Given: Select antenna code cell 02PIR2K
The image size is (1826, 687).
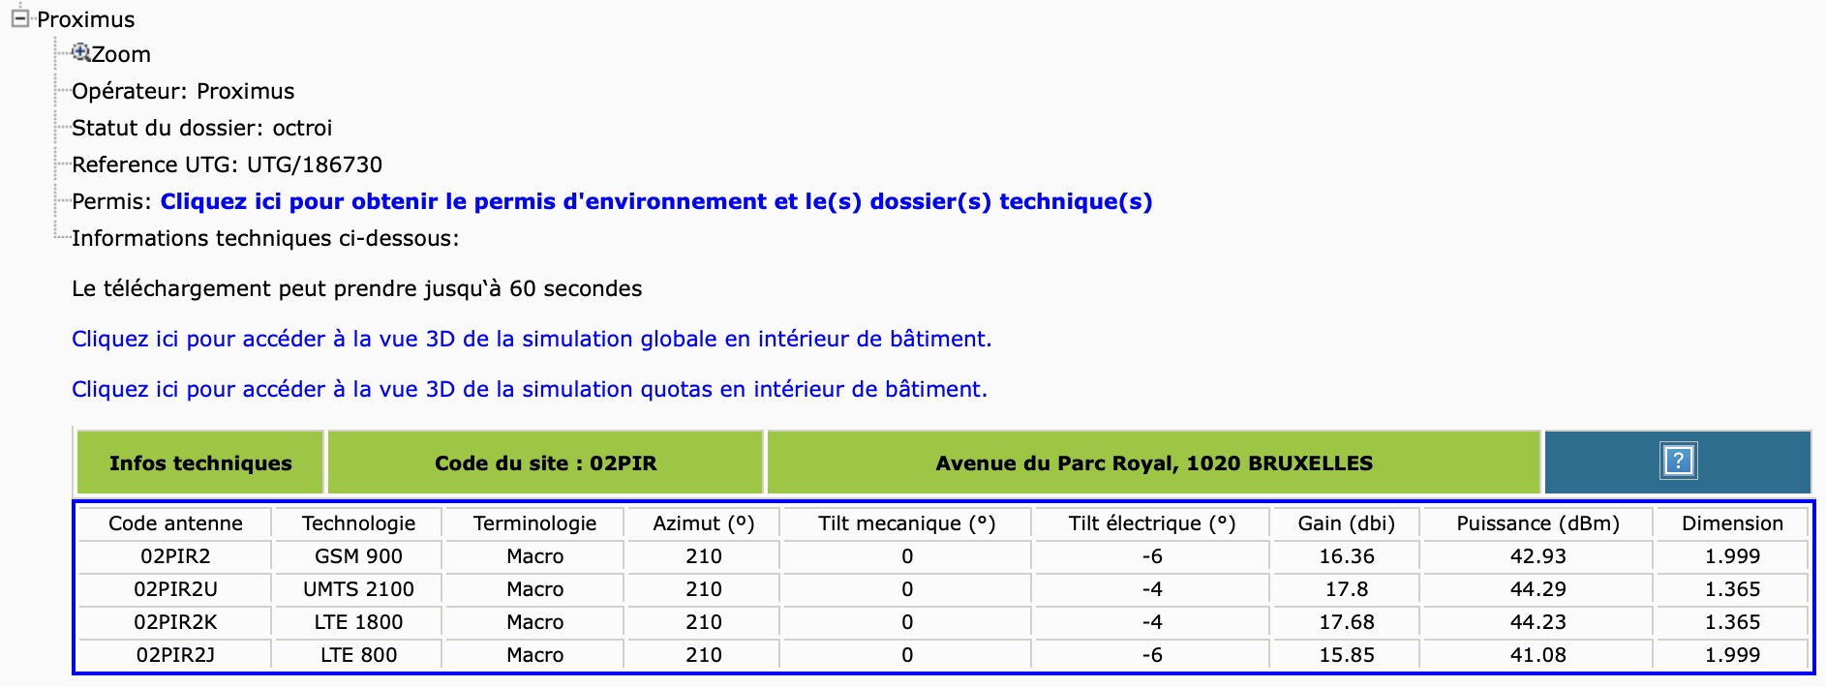Looking at the screenshot, I should point(175,622).
